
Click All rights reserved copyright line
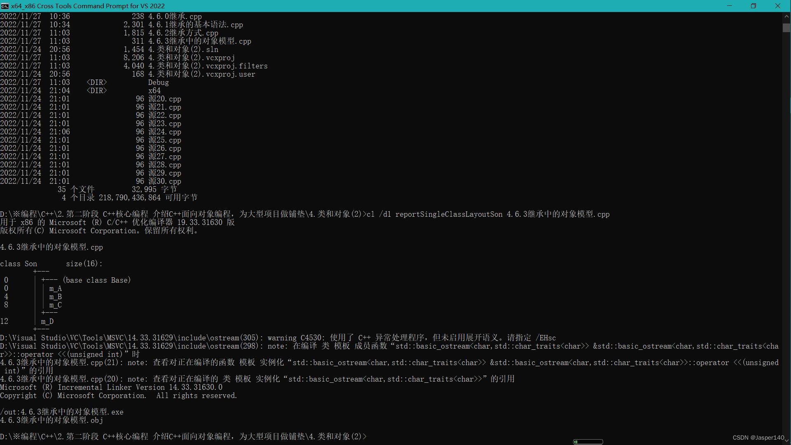click(x=119, y=396)
